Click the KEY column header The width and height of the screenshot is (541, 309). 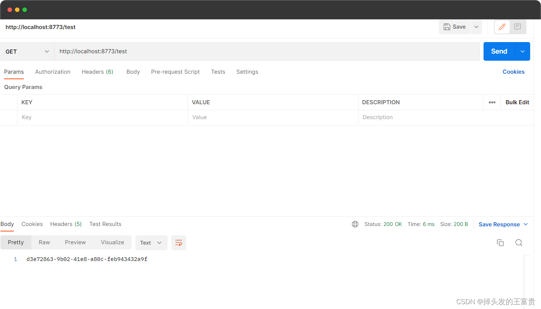coord(27,102)
